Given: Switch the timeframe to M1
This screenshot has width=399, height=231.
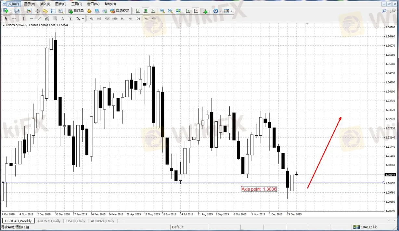Looking at the screenshot, I should click(x=91, y=18).
